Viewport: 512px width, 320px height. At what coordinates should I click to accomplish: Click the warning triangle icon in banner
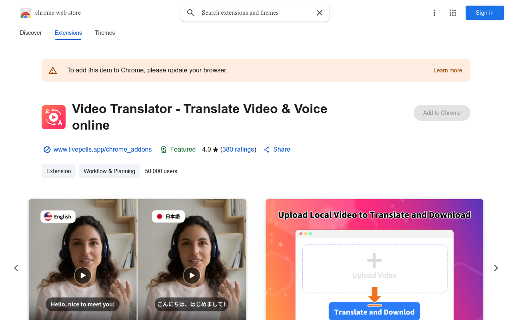(x=53, y=70)
